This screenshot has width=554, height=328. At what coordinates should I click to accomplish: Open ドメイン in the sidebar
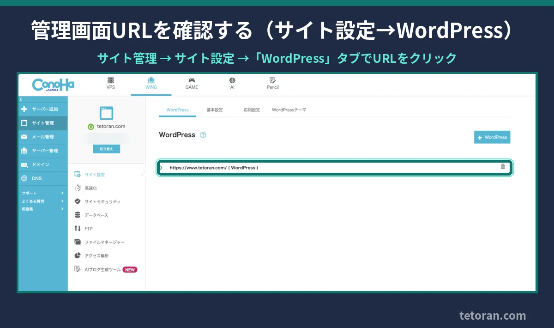pyautogui.click(x=43, y=164)
